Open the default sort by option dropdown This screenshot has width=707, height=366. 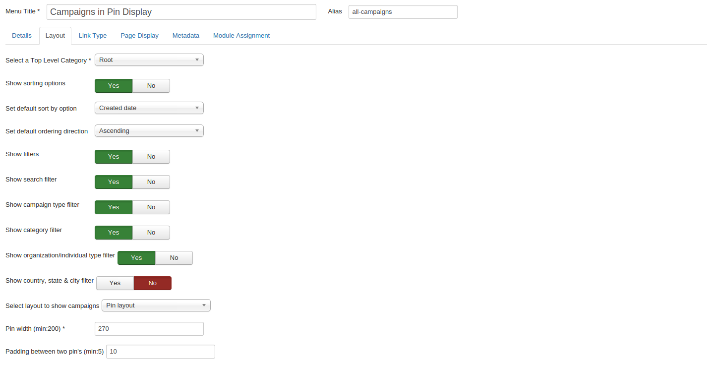click(149, 108)
